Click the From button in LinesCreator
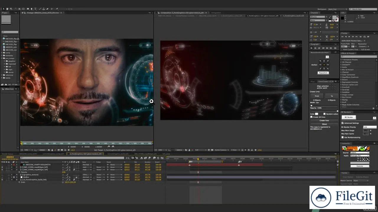 click(317, 96)
